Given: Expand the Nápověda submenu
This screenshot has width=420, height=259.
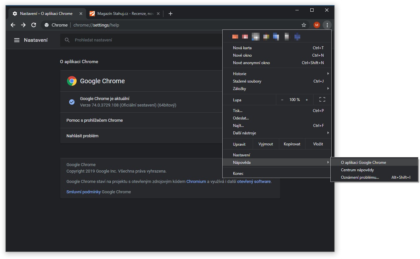Looking at the screenshot, I should point(277,163).
